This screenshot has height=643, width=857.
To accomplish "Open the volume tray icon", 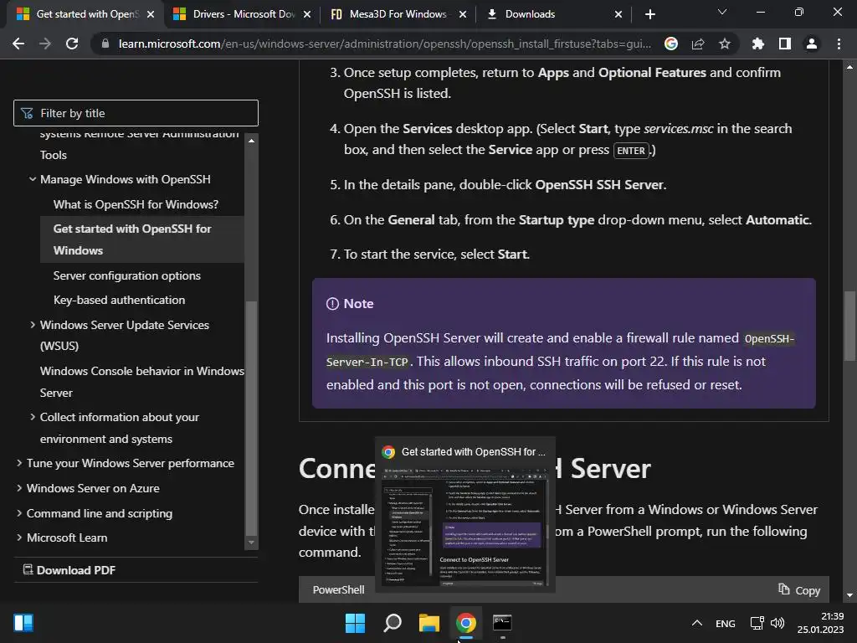I will pyautogui.click(x=777, y=623).
